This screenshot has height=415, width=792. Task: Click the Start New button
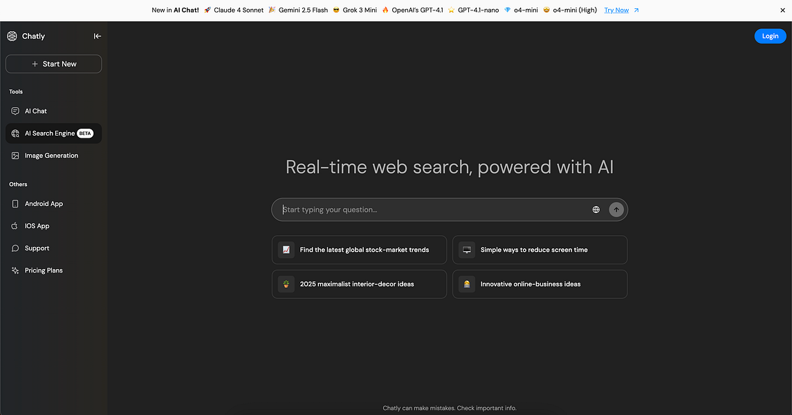tap(53, 64)
